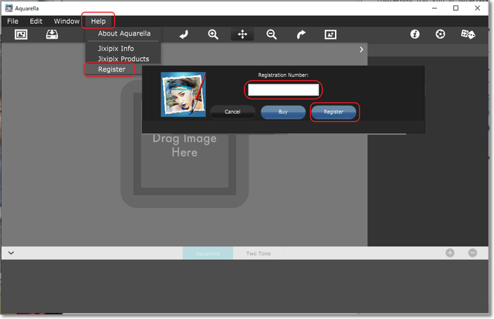Click the zoom in magnifier icon

point(213,35)
